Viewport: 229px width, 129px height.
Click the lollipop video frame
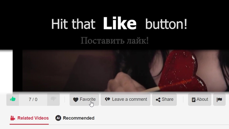(126, 71)
